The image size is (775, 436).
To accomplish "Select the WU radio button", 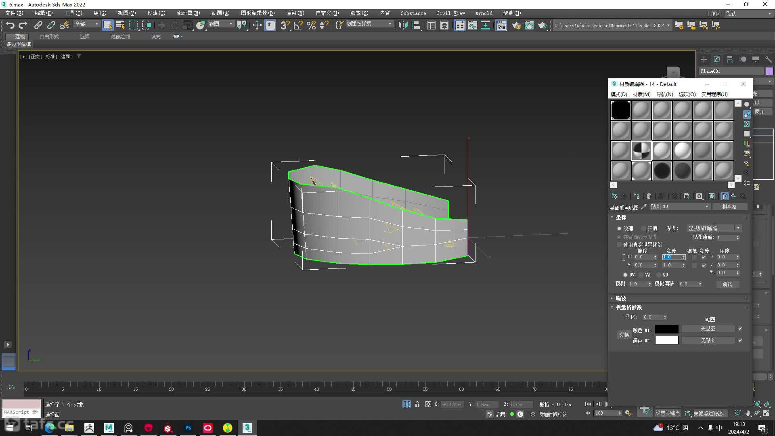I will point(659,275).
